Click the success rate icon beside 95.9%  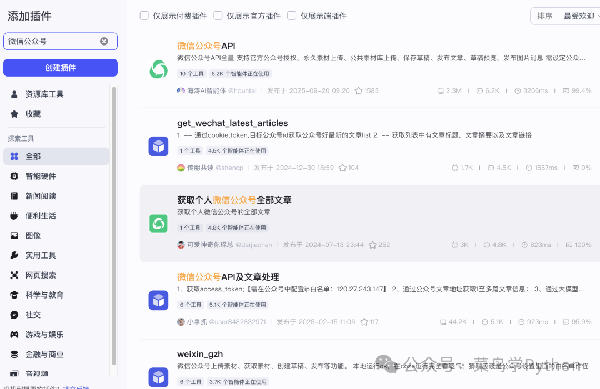[566, 322]
